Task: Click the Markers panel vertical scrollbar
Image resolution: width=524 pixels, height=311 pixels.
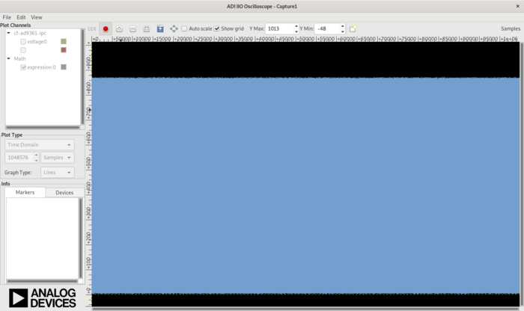Action: coord(80,238)
